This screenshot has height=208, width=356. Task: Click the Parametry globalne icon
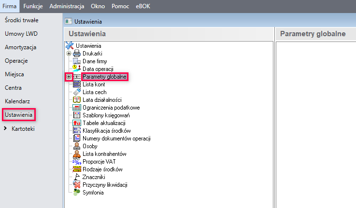[77, 77]
